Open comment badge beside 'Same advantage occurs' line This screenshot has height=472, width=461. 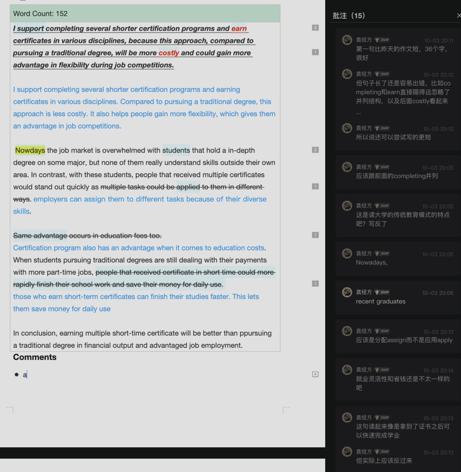coord(315,235)
